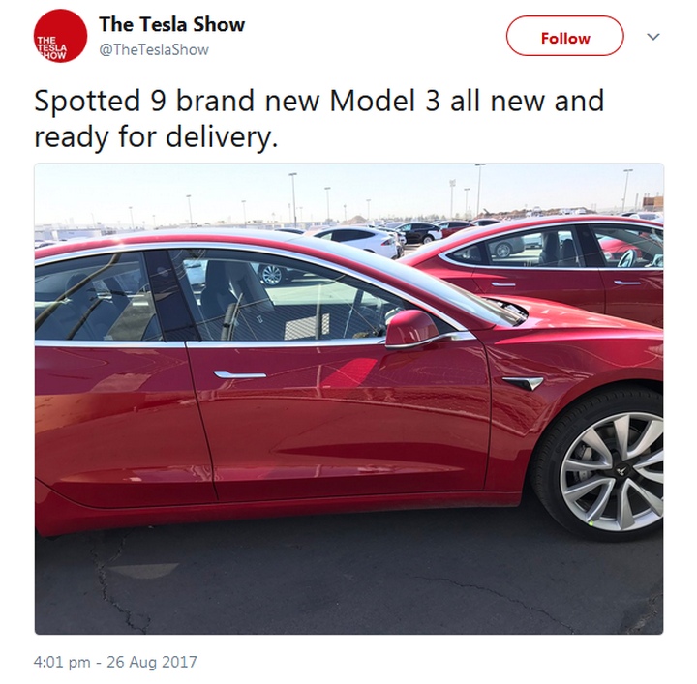This screenshot has height=684, width=697.
Task: Click the Follow button
Action: 564,36
